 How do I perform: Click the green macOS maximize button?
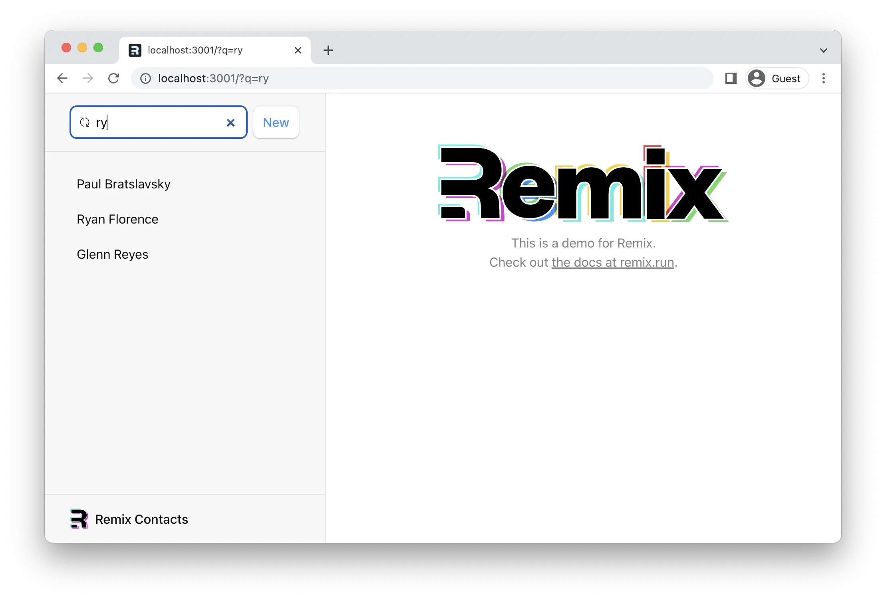click(x=98, y=48)
